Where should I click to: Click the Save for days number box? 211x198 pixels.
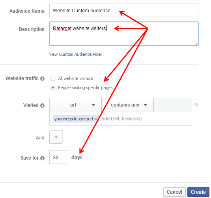point(59,157)
